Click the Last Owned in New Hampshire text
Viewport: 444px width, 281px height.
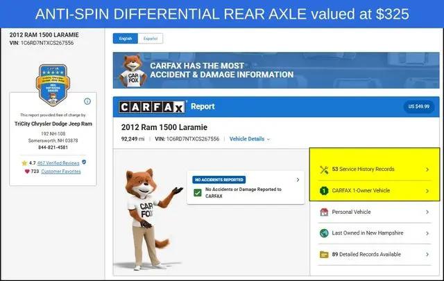(368, 233)
